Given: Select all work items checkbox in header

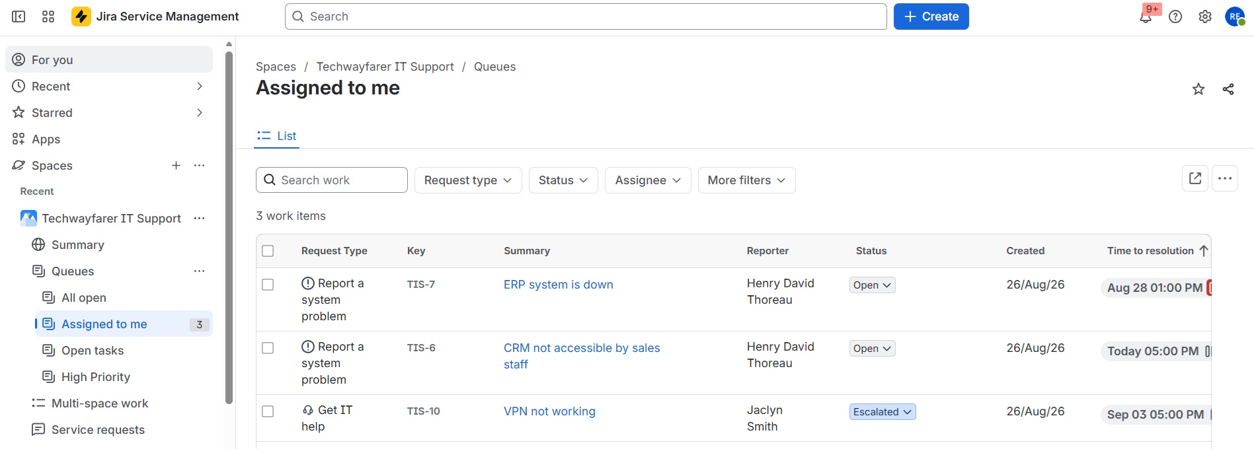Looking at the screenshot, I should click(268, 251).
